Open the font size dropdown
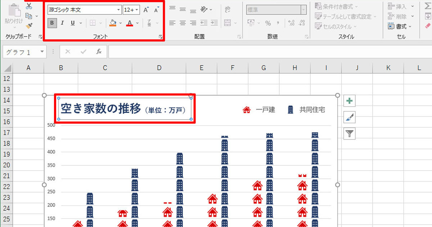Image resolution: width=432 pixels, height=227 pixels. point(137,10)
